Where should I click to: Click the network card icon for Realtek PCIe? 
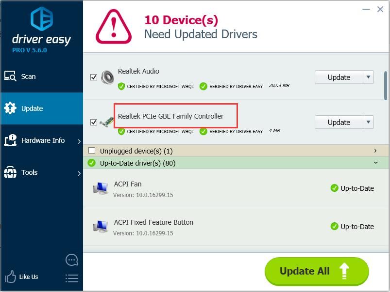(107, 123)
